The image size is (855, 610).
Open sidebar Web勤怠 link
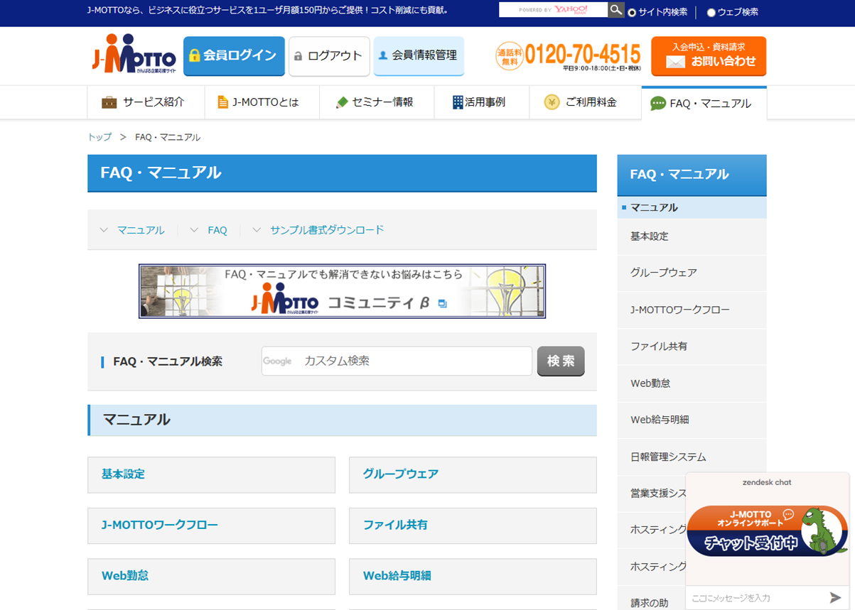[x=692, y=383]
